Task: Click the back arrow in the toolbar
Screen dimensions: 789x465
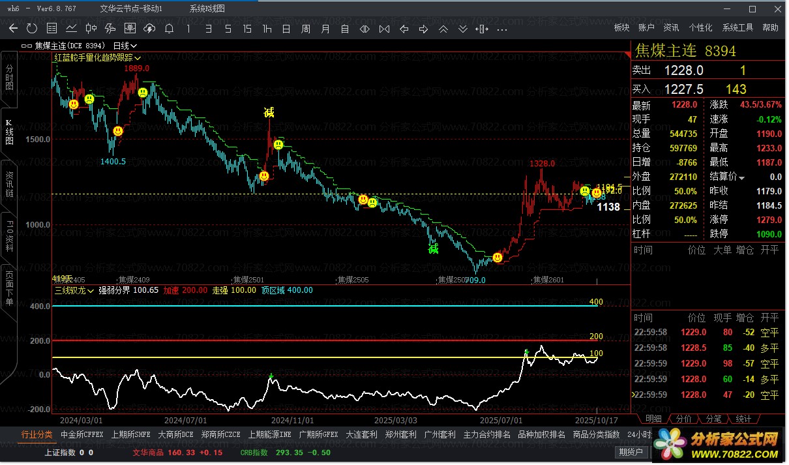Action: (13, 28)
